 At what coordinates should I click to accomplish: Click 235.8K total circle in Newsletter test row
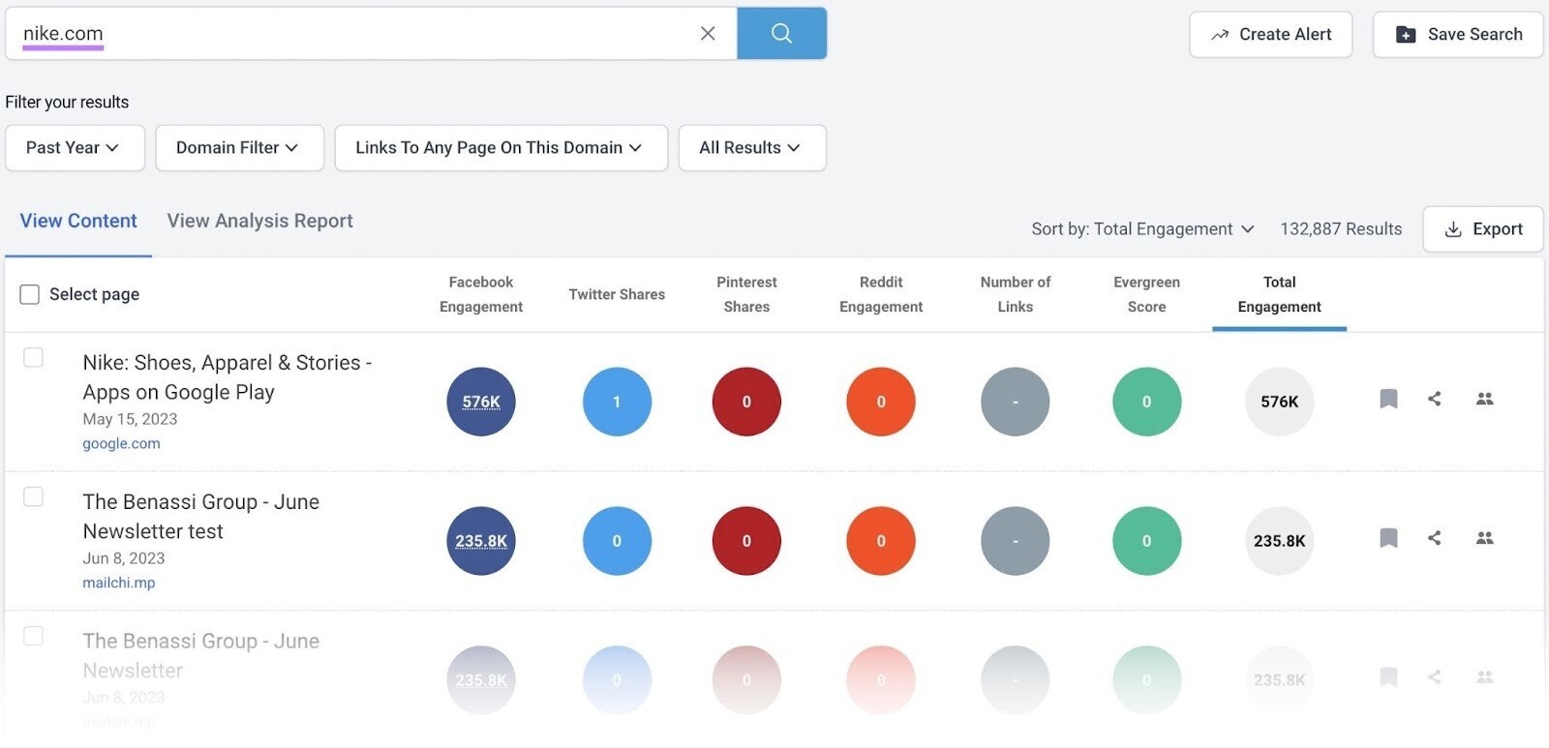1279,541
